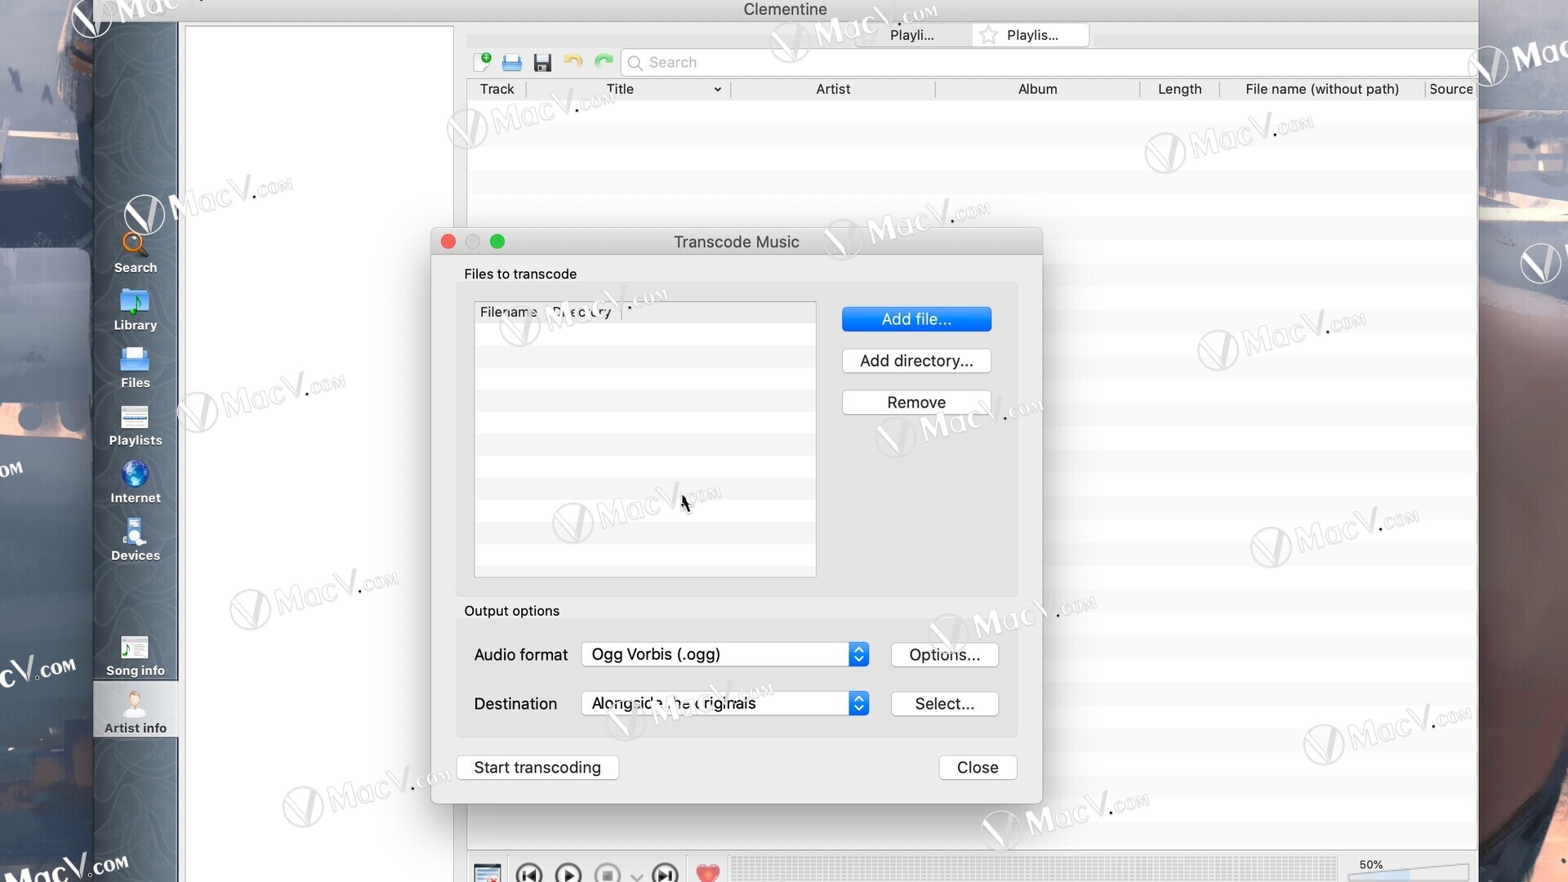Open the Internet sidebar tab
Screen dimensions: 1568x882
[135, 483]
